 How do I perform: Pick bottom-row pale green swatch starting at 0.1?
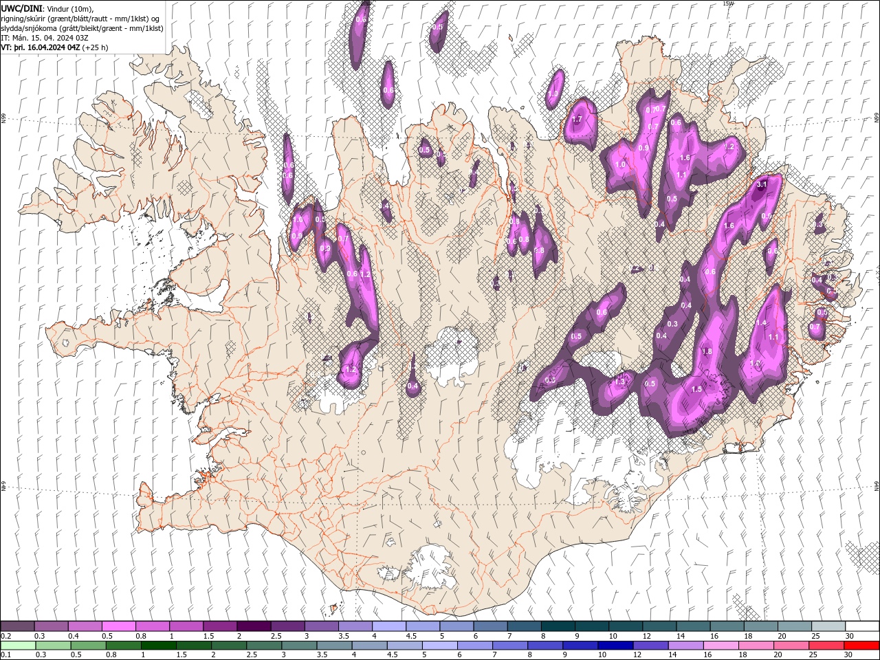coord(18,646)
